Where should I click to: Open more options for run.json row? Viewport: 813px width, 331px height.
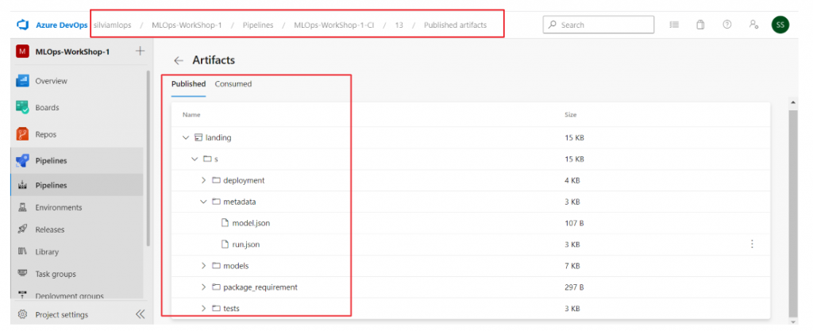pos(753,244)
